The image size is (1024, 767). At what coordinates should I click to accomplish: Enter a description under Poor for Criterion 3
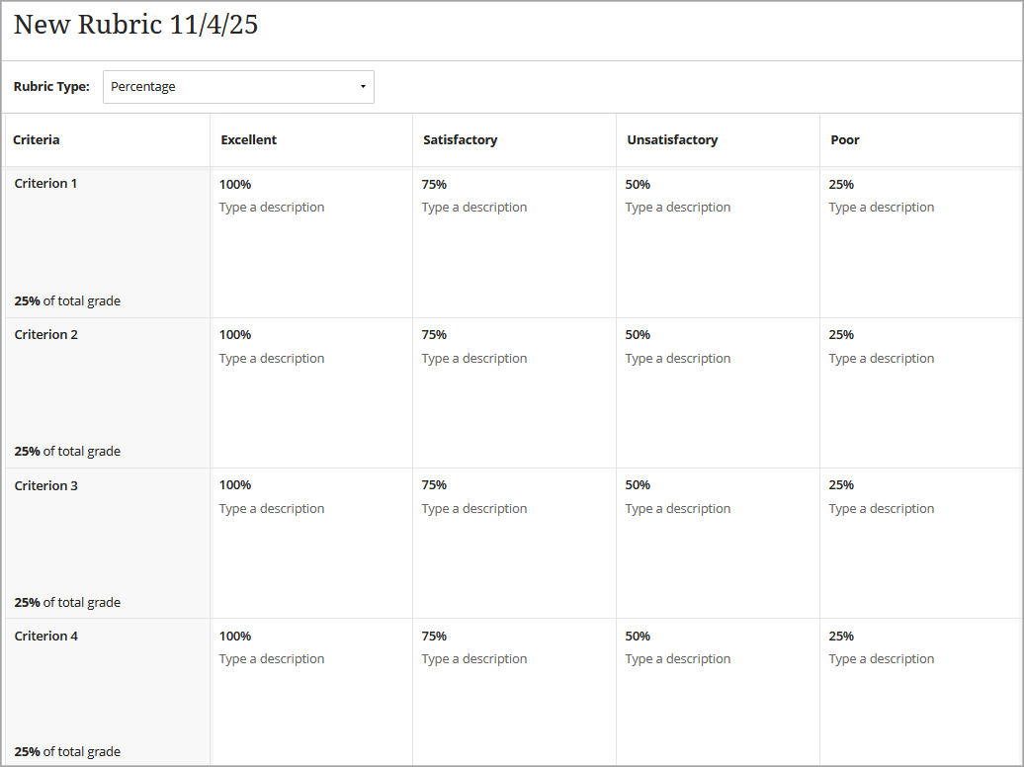[x=882, y=508]
